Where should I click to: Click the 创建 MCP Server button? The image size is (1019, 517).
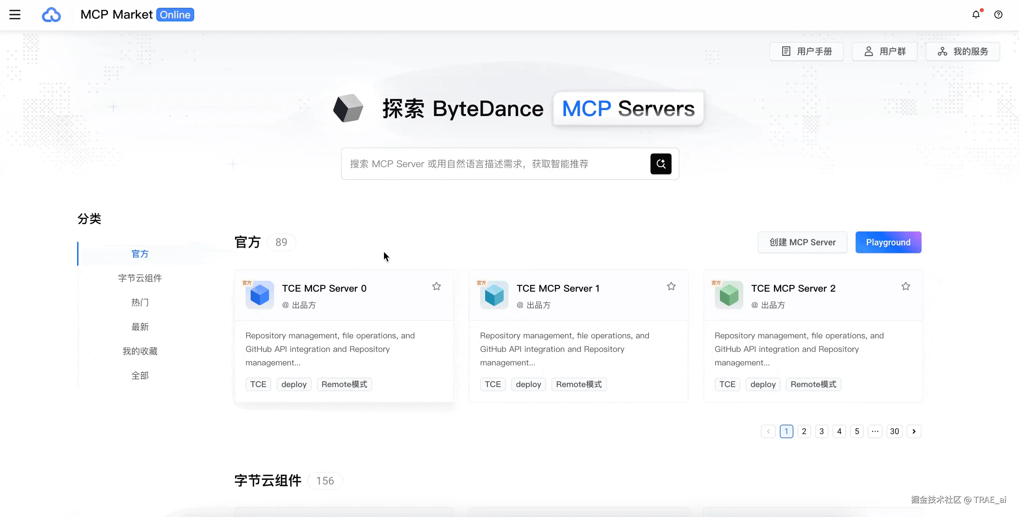[x=802, y=242]
